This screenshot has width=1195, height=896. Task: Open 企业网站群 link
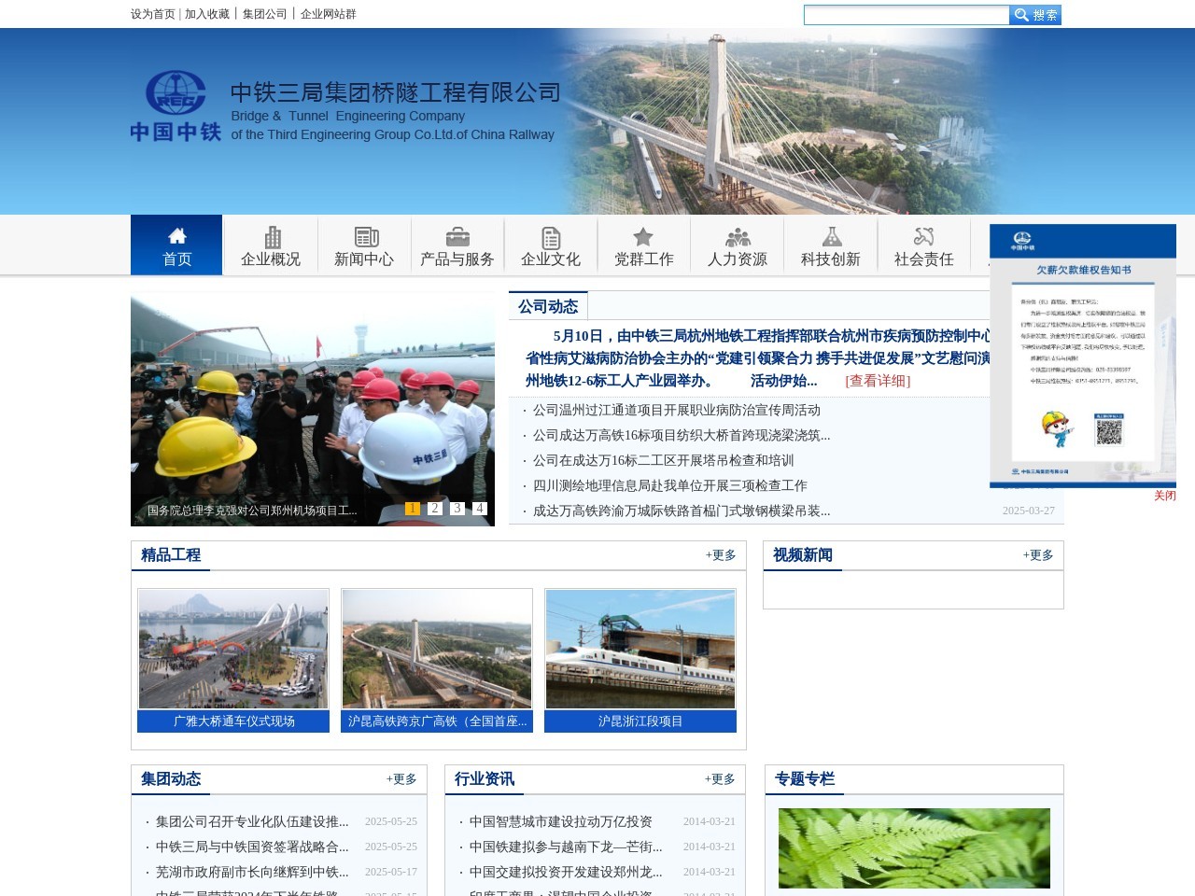(329, 14)
